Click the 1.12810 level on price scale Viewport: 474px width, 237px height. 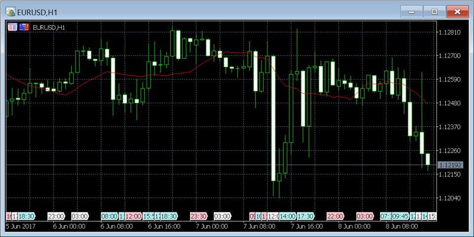pyautogui.click(x=449, y=33)
